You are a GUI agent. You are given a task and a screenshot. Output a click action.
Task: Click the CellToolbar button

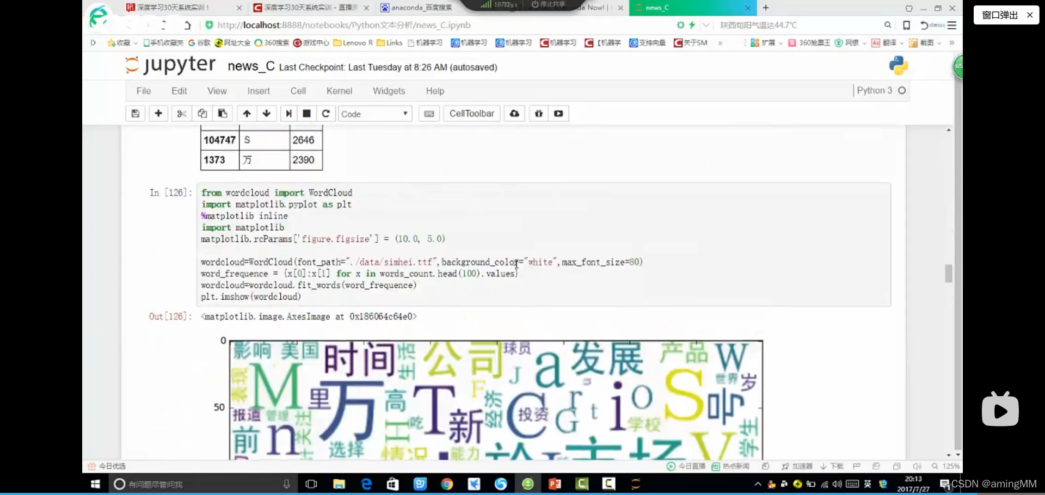pyautogui.click(x=472, y=114)
